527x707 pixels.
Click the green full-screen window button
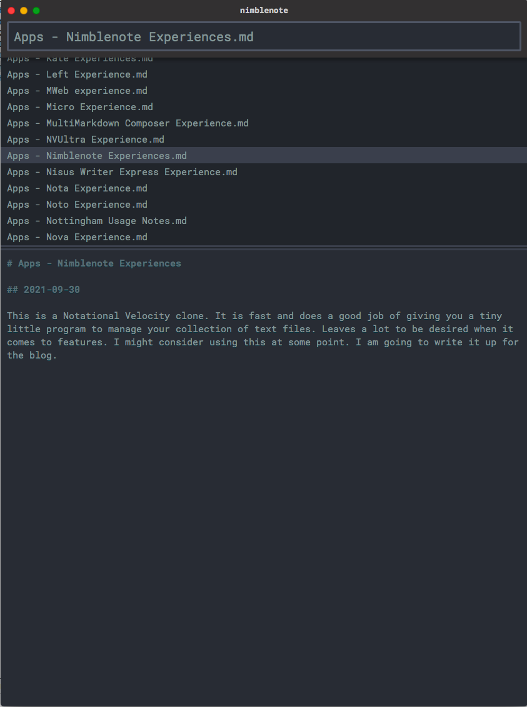tap(36, 11)
